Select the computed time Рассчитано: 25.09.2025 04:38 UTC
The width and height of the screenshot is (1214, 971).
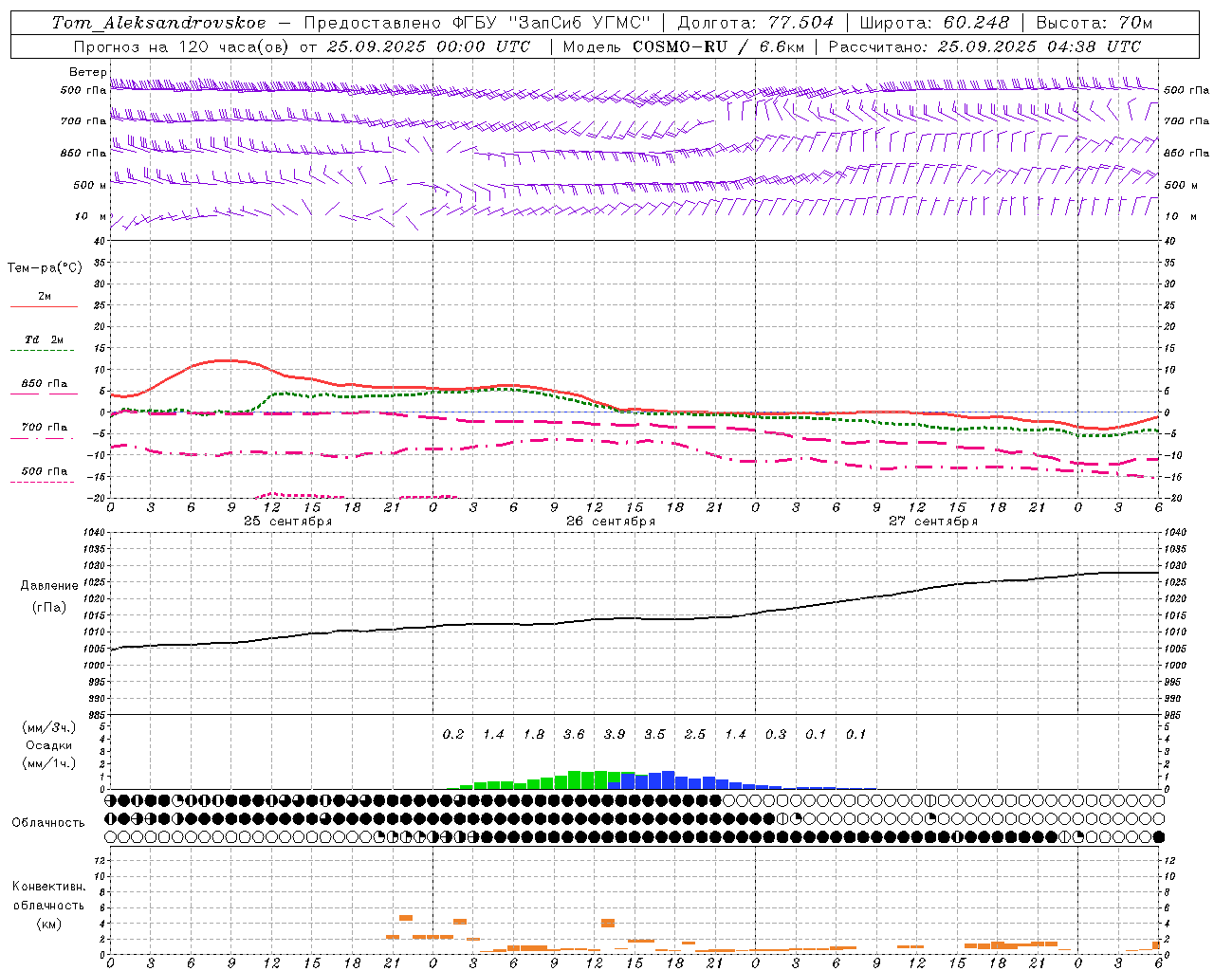click(x=984, y=46)
